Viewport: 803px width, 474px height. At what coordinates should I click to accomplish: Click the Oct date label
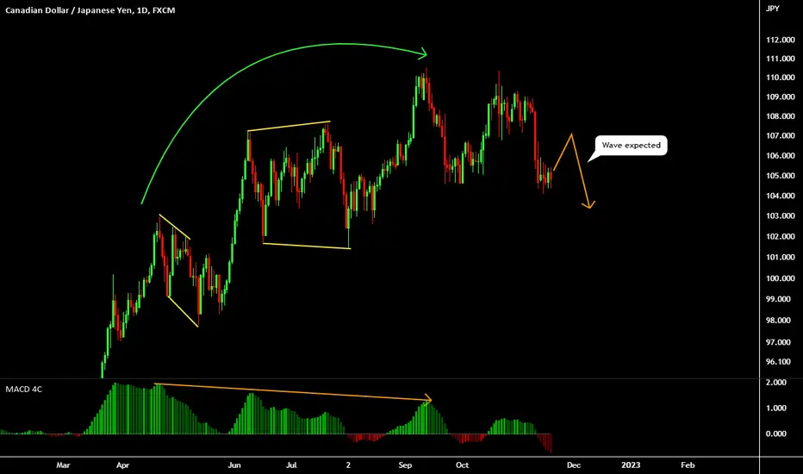click(463, 465)
